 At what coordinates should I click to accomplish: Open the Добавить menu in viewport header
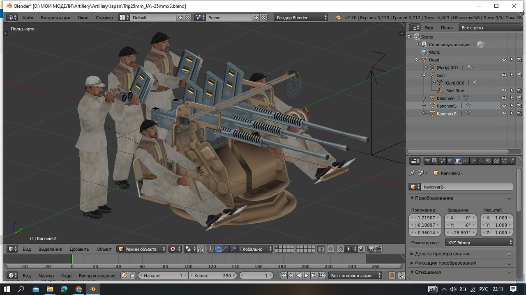click(79, 249)
